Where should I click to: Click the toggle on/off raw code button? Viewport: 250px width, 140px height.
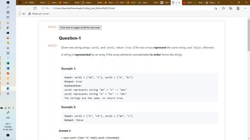point(80,28)
